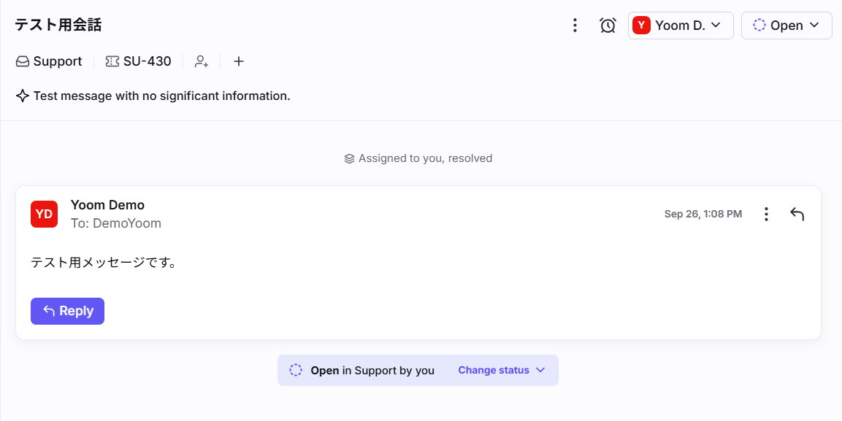
Task: Click the AI summary sparkle icon
Action: click(23, 96)
